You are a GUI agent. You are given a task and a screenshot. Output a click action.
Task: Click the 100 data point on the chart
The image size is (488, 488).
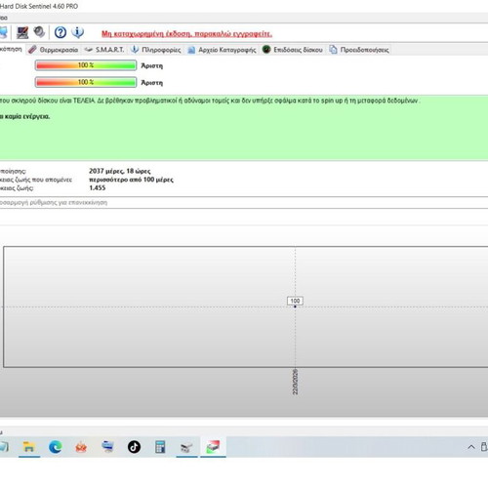click(x=295, y=302)
